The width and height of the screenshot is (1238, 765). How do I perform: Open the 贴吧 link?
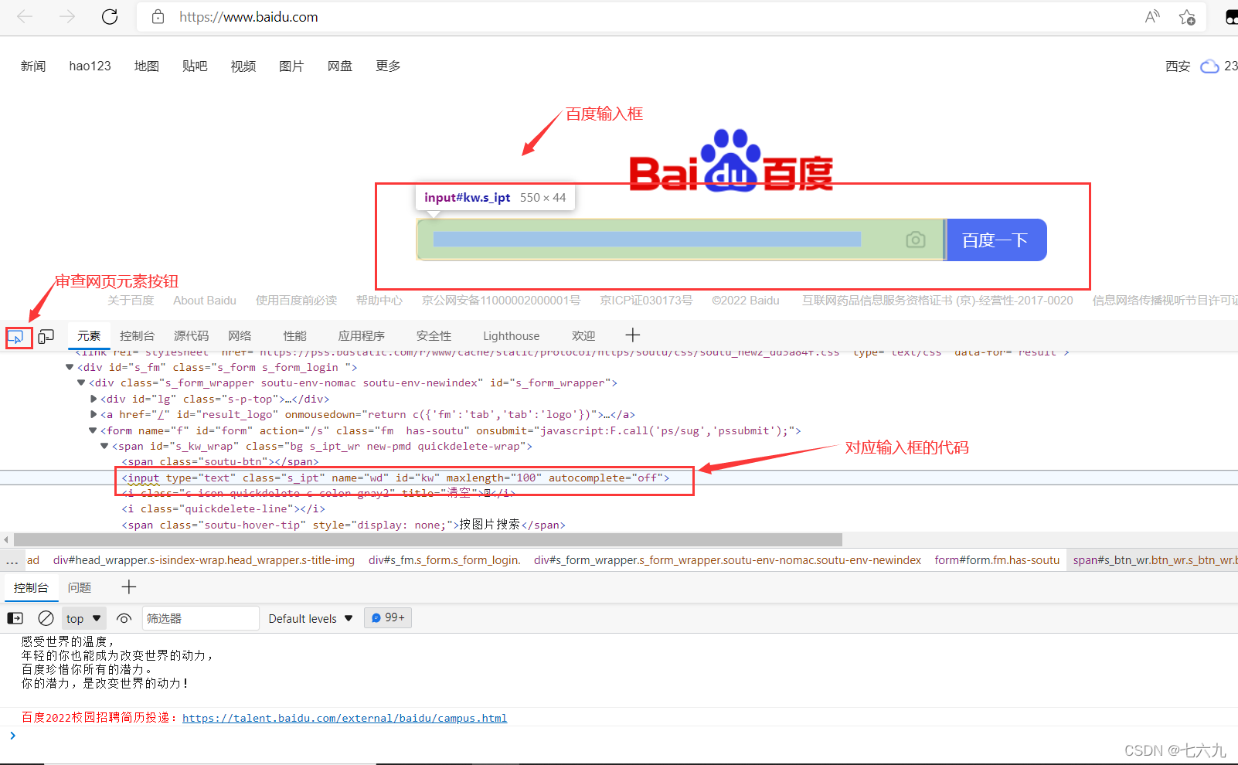(x=195, y=66)
